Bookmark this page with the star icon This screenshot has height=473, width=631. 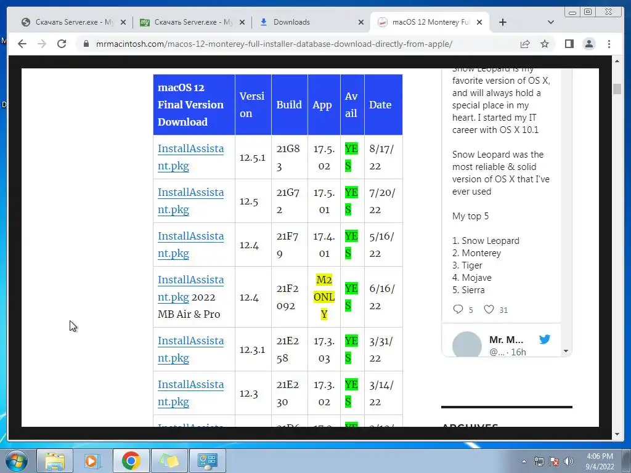pyautogui.click(x=545, y=44)
